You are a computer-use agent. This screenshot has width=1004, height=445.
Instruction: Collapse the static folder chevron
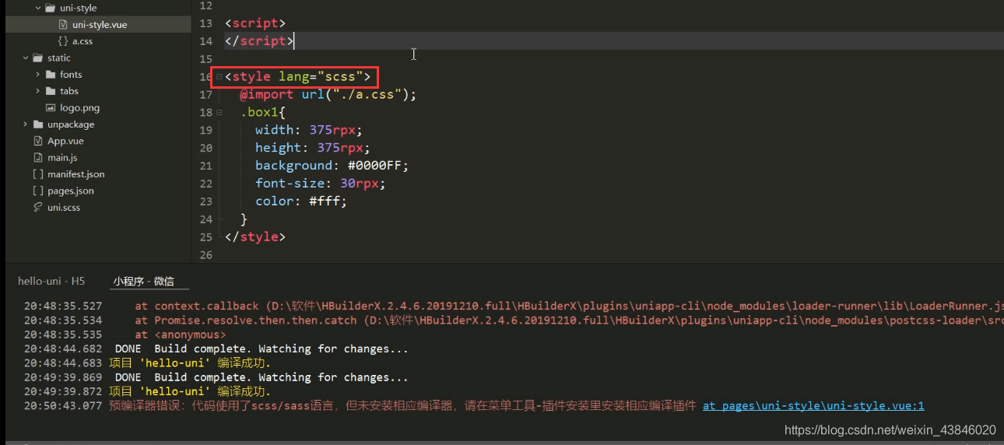coord(26,58)
